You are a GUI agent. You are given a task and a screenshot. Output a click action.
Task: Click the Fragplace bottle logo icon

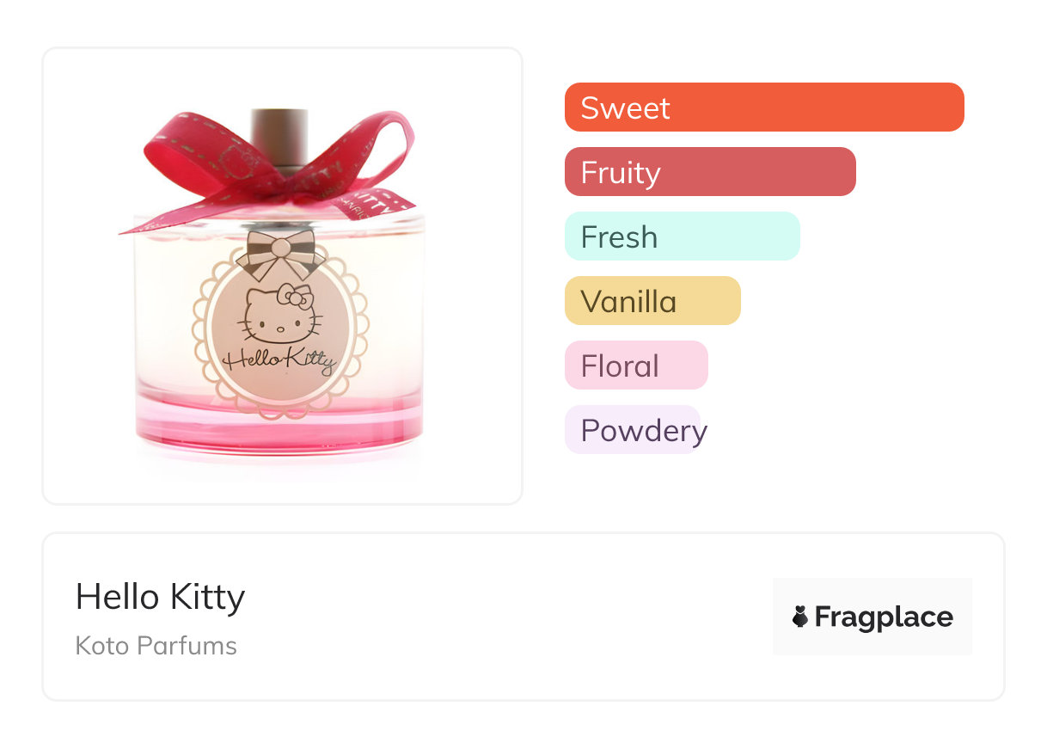[x=800, y=617]
